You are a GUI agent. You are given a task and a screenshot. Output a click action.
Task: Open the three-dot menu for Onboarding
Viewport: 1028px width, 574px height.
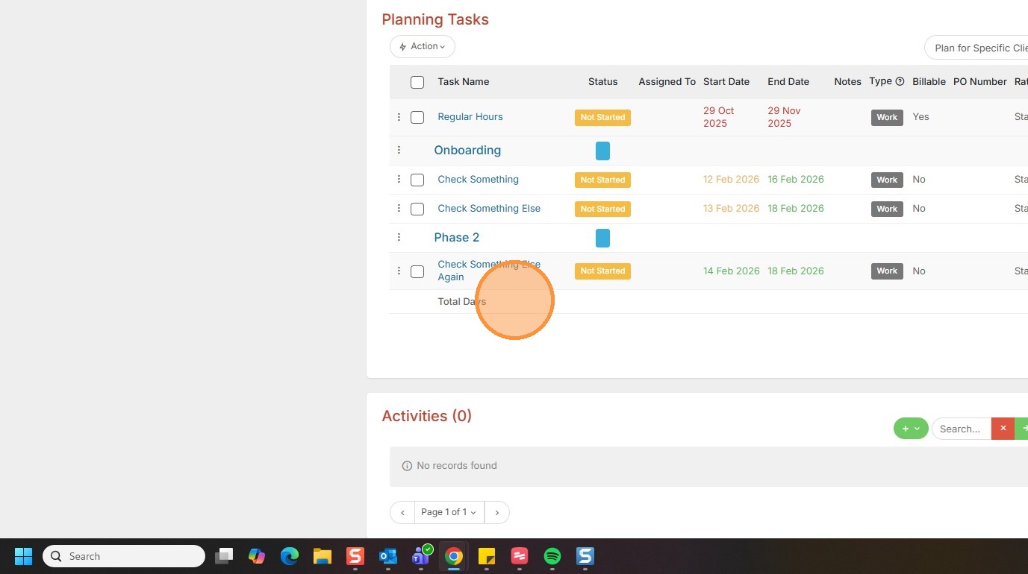pyautogui.click(x=399, y=150)
